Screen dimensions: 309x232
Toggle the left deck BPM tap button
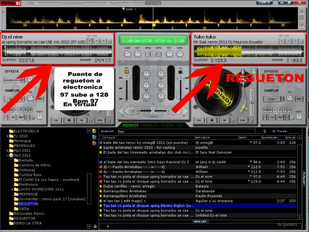point(148,54)
